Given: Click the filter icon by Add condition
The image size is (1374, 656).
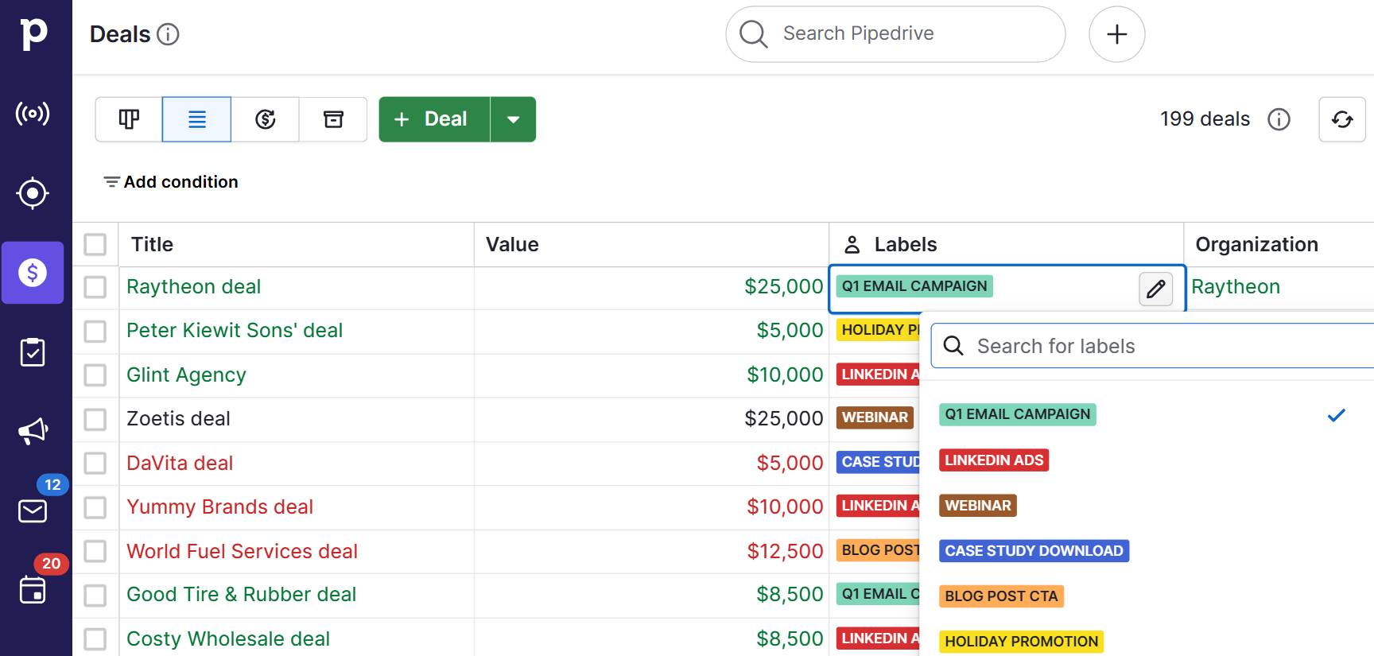Looking at the screenshot, I should coord(111,182).
